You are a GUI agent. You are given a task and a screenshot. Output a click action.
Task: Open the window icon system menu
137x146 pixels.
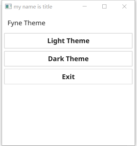(x=8, y=6)
